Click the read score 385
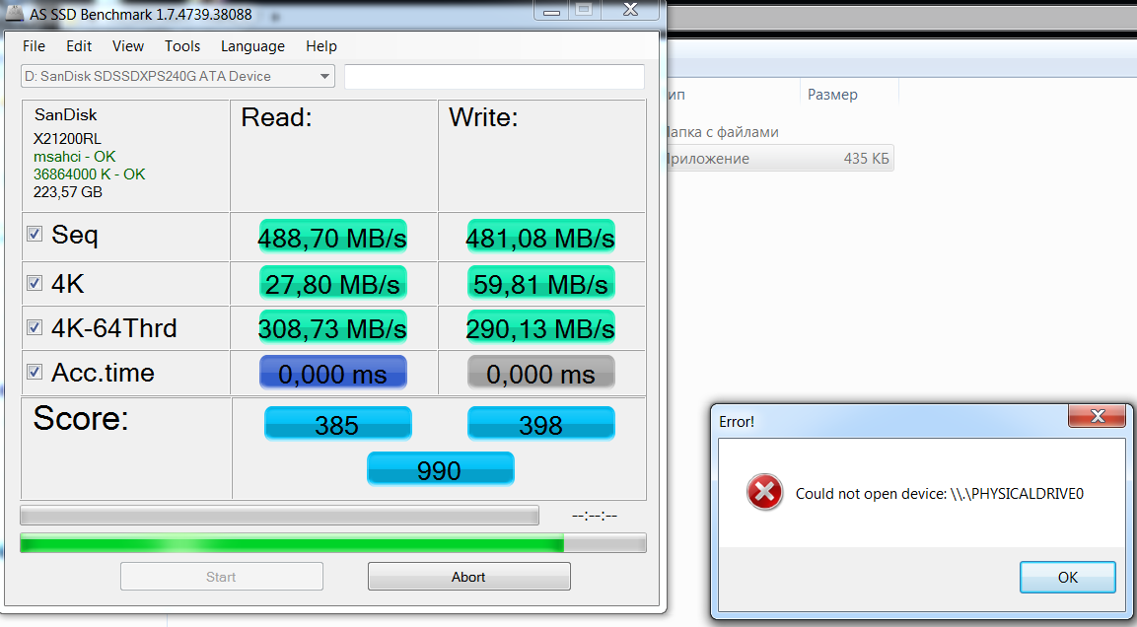1137x627 pixels. click(x=338, y=423)
